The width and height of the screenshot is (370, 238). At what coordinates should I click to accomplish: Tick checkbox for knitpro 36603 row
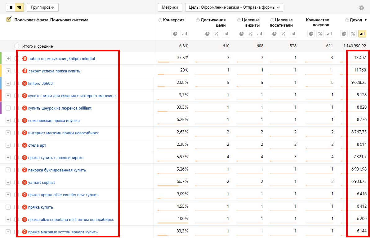(17, 83)
